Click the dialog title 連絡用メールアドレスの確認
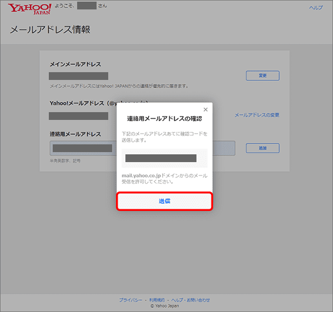The image size is (333, 312). tap(164, 118)
